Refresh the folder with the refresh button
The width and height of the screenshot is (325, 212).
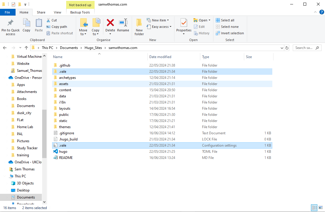tap(286, 48)
